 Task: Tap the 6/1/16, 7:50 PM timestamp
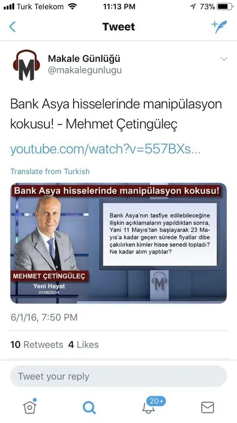click(44, 317)
